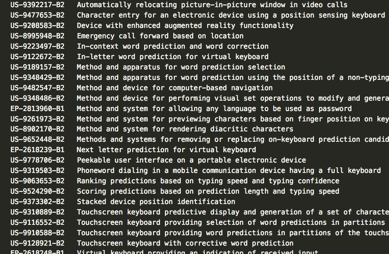Screen dimensions: 389x254
Task: Click patent number US-9392217-B2
Action: (x=38, y=5)
